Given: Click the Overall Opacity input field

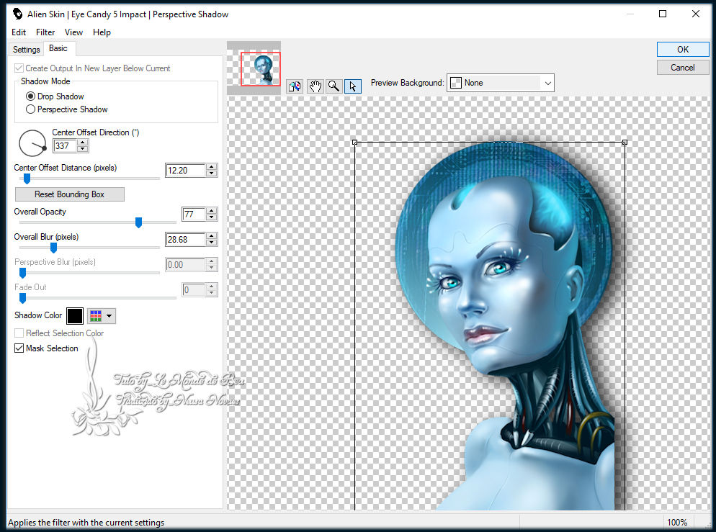Looking at the screenshot, I should 194,215.
